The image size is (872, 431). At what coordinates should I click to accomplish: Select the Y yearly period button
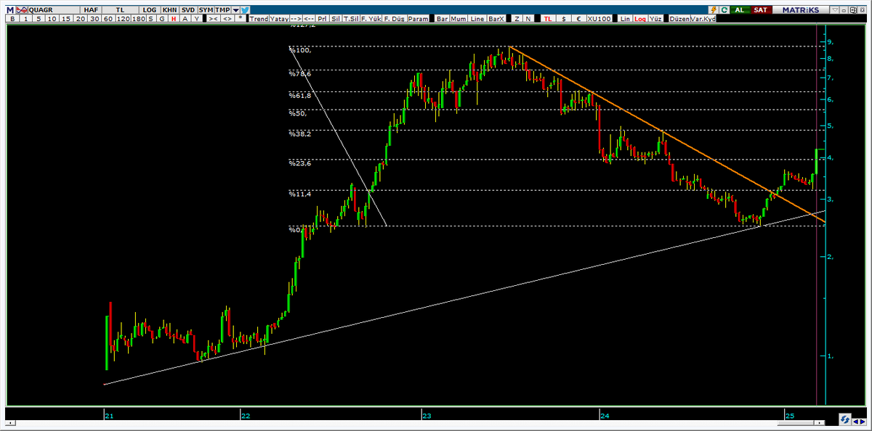point(197,19)
